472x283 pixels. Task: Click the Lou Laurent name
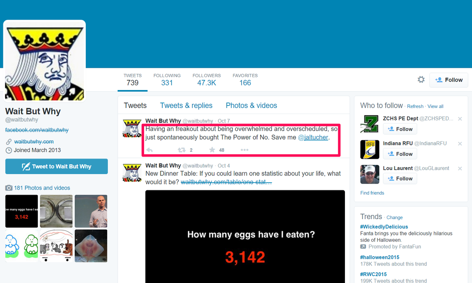(x=398, y=169)
